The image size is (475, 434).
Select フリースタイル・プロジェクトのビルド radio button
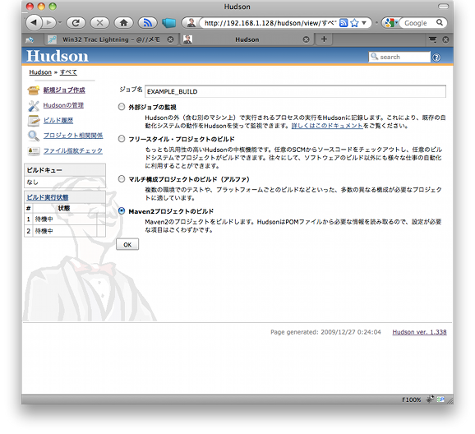point(122,139)
